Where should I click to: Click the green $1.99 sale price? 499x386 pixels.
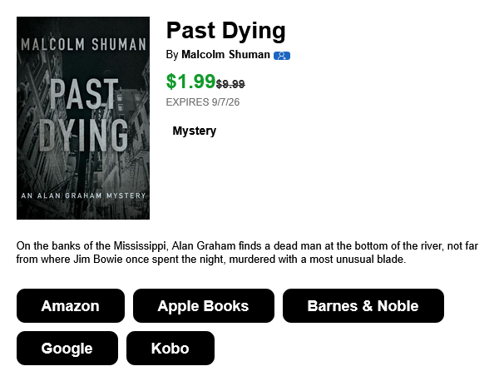[191, 82]
